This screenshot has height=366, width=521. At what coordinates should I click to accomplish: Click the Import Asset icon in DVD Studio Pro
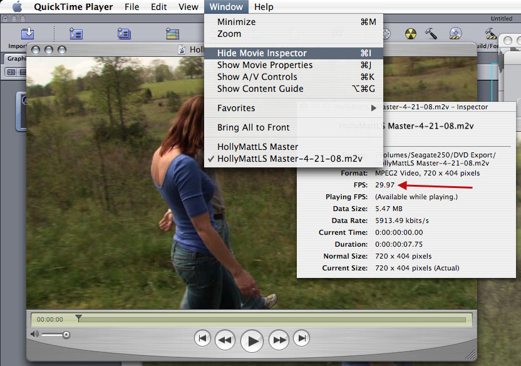click(28, 34)
